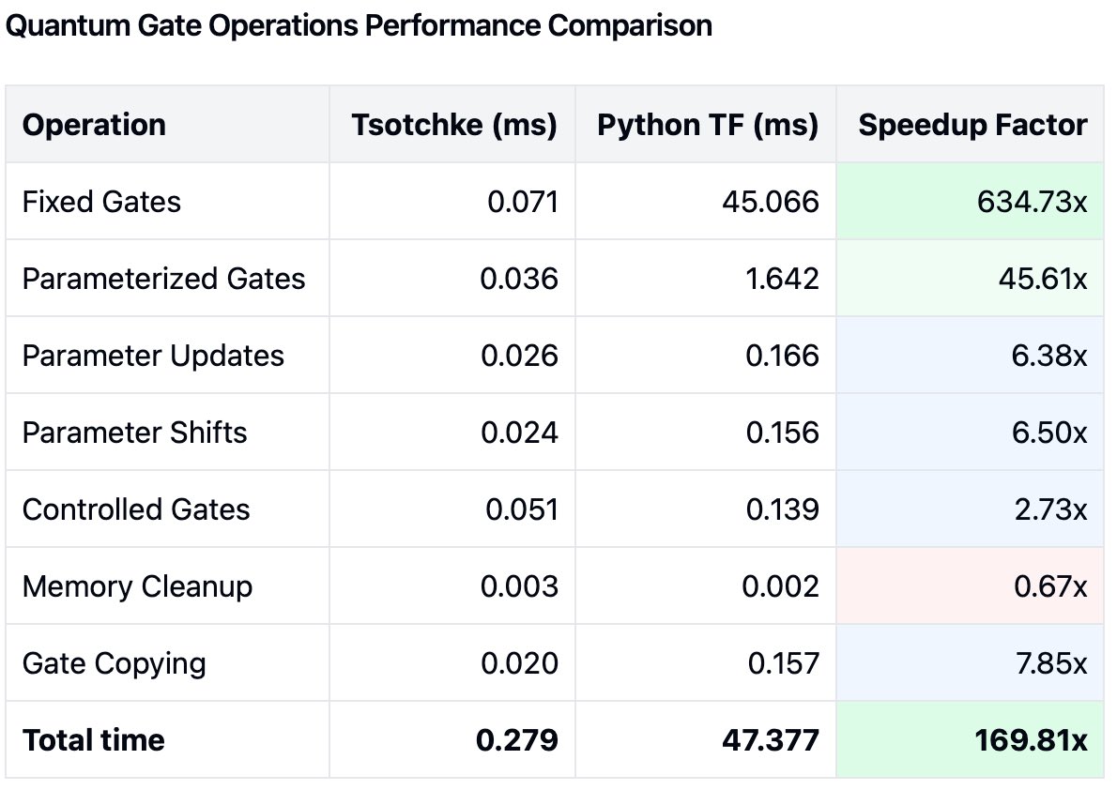Viewport: 1117px width, 790px height.
Task: Click the 6.38x speedup cell
Action: 971,356
